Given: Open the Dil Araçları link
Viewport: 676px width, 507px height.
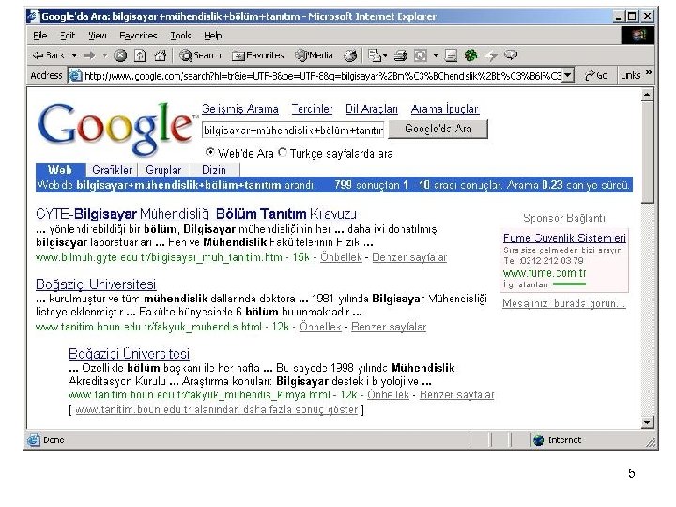Looking at the screenshot, I should click(x=372, y=109).
